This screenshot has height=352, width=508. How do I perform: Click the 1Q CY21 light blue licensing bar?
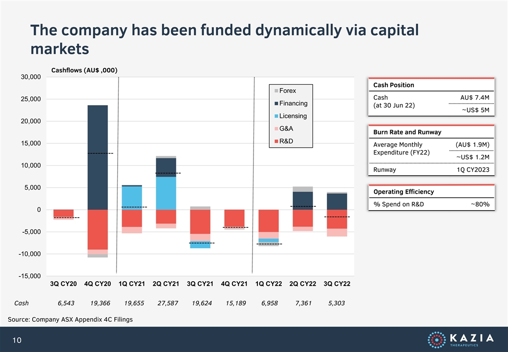click(x=132, y=198)
